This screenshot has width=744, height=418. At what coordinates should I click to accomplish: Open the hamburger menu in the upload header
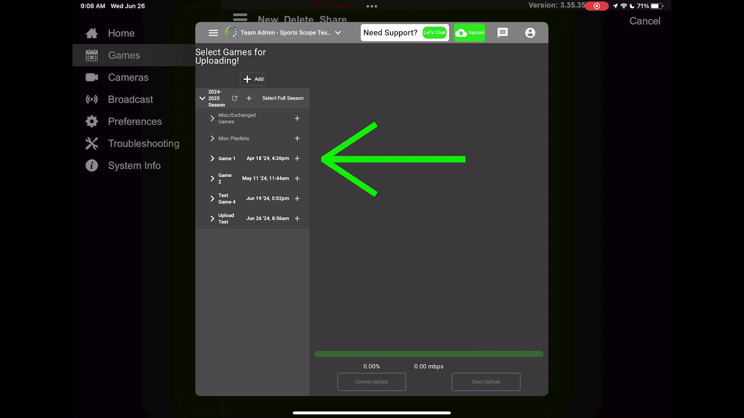(x=213, y=33)
